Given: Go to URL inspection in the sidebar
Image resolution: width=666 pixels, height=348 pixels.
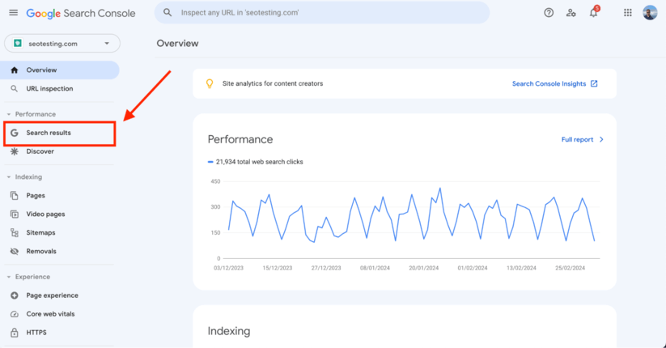Looking at the screenshot, I should click(x=49, y=89).
